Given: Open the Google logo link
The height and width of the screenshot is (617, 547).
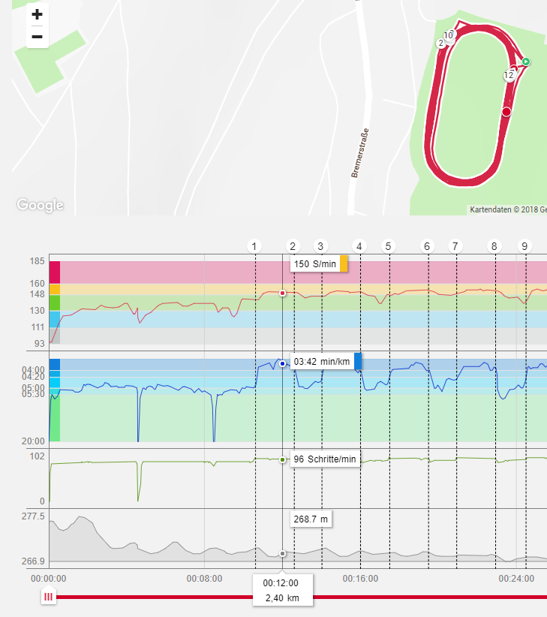Looking at the screenshot, I should coord(40,204).
